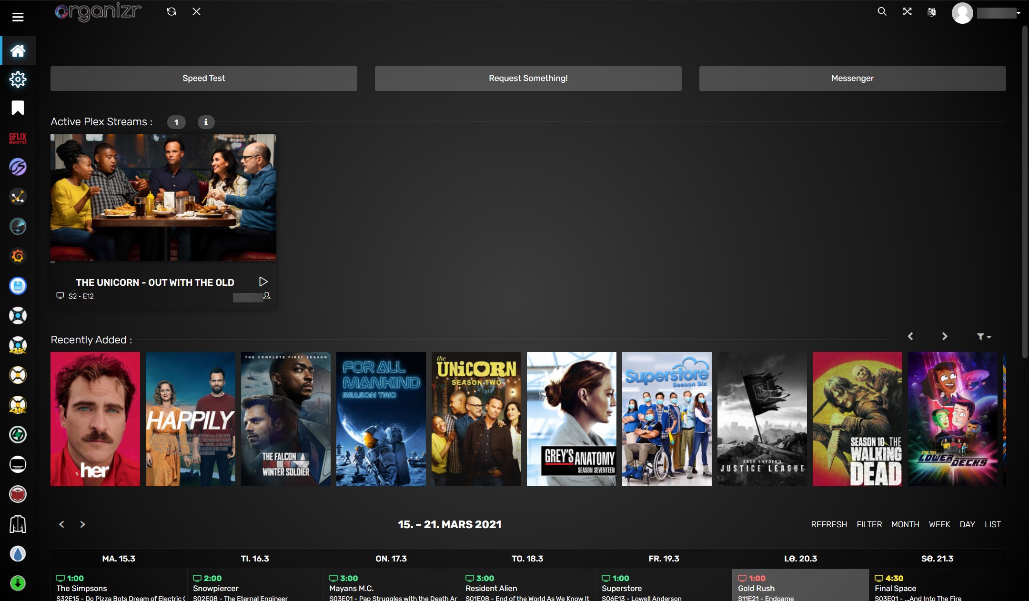Image resolution: width=1029 pixels, height=601 pixels.
Task: Click the Grafana sidebar icon
Action: (18, 256)
